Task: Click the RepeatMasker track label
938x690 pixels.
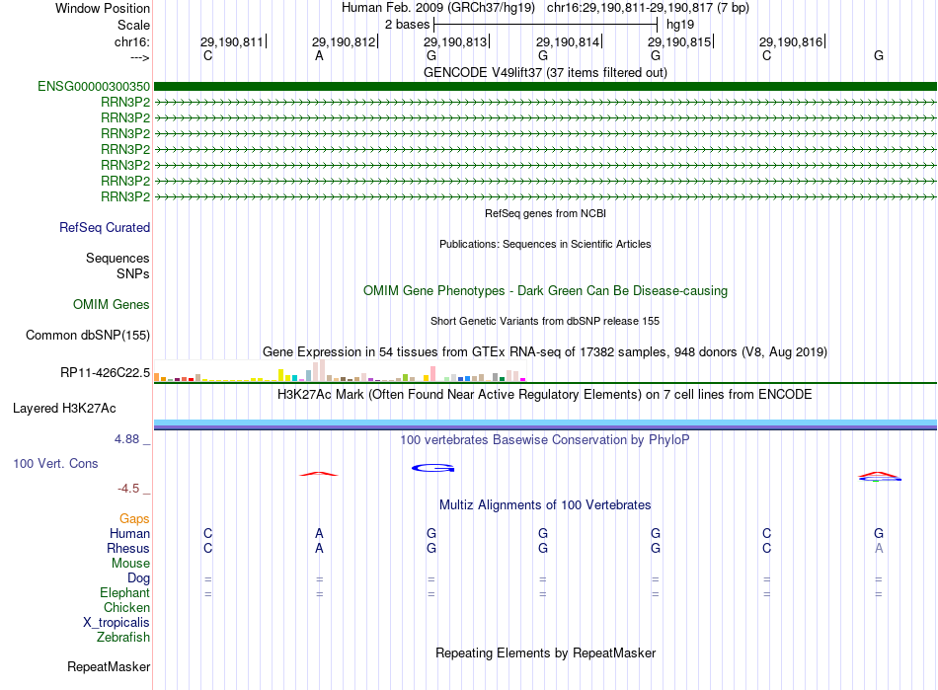Action: 109,666
